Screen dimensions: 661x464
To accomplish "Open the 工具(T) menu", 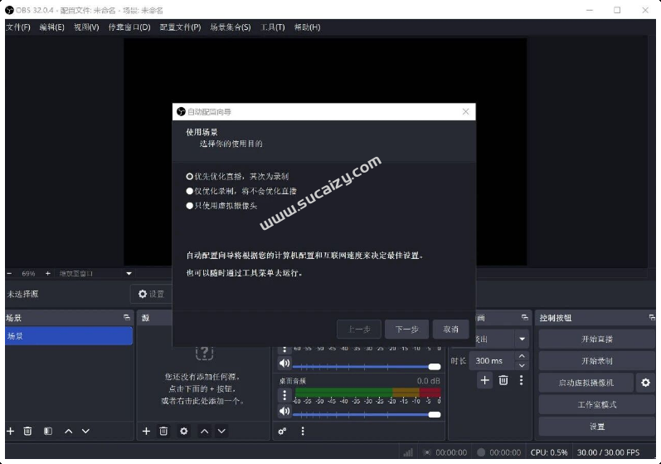I will [x=273, y=27].
